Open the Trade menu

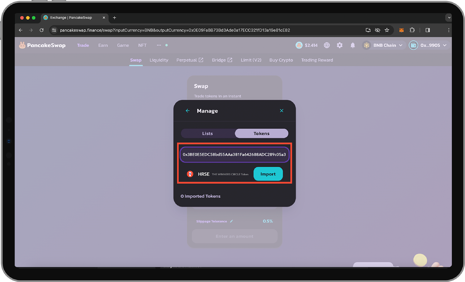pyautogui.click(x=83, y=45)
